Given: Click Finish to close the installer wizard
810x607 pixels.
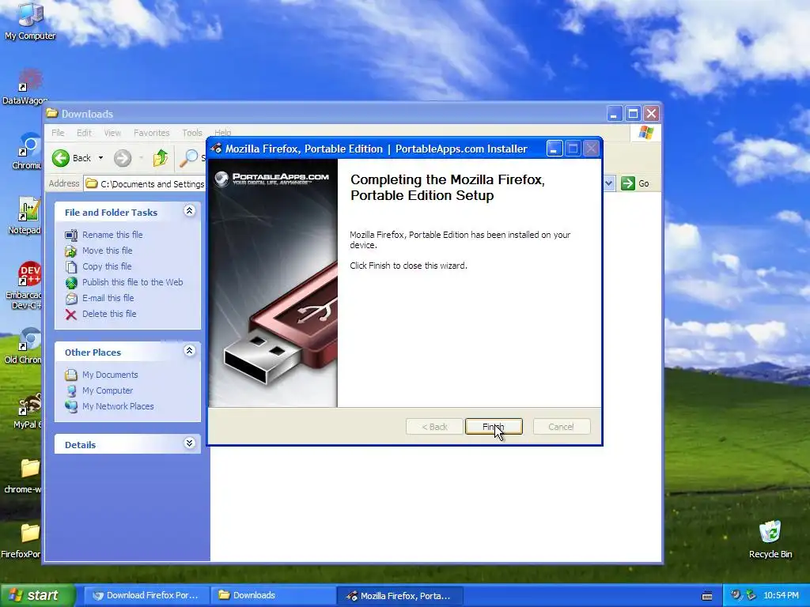Looking at the screenshot, I should (x=494, y=427).
